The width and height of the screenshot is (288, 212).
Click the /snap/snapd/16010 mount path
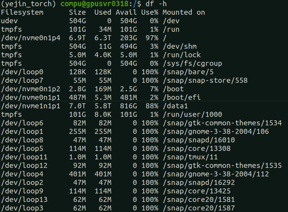199,140
